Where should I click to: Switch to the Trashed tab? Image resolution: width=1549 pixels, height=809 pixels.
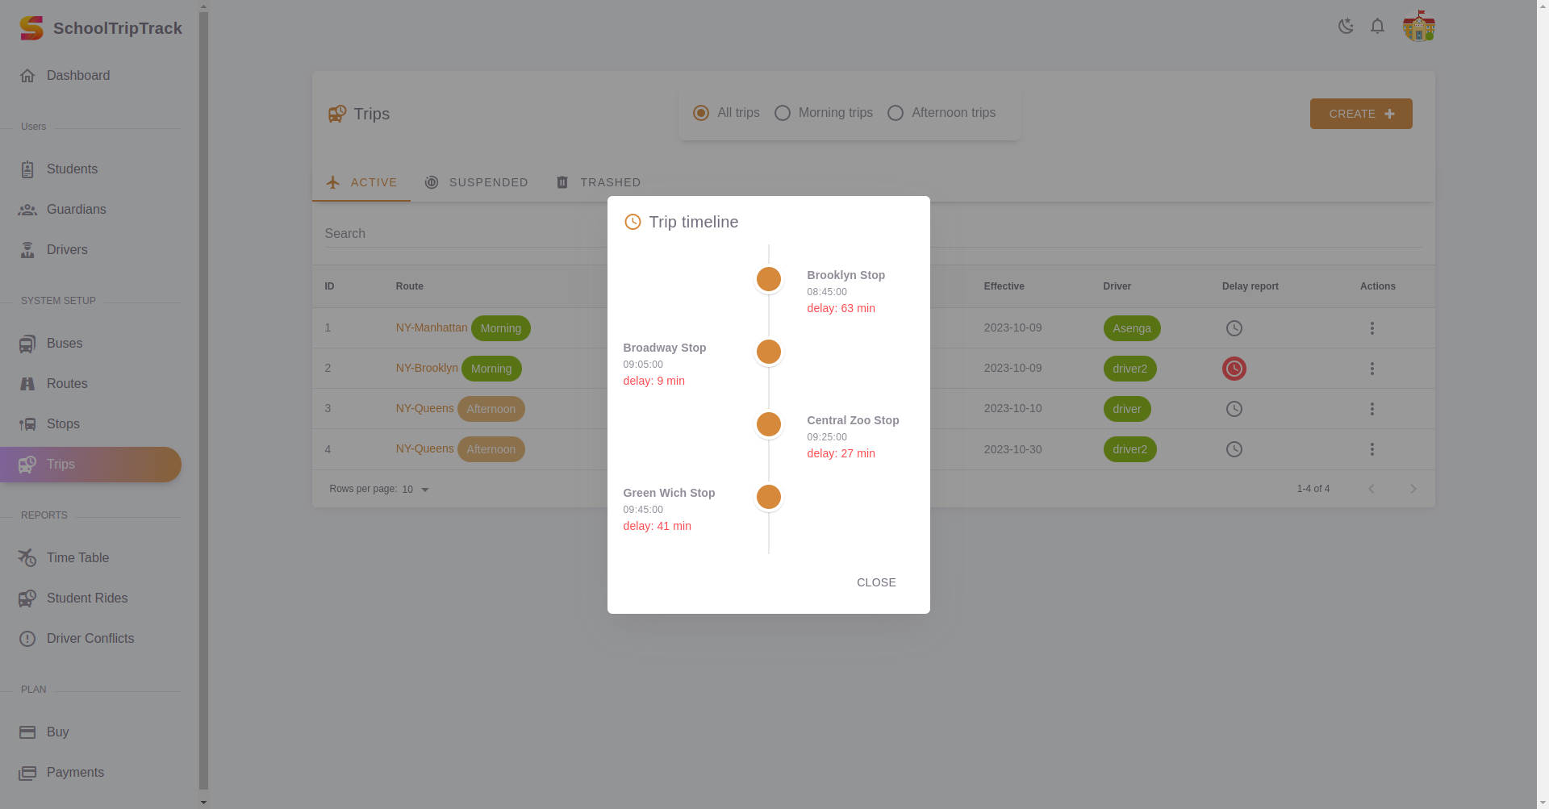point(599,182)
